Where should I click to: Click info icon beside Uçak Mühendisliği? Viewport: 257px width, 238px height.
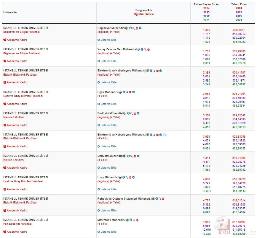(124, 92)
